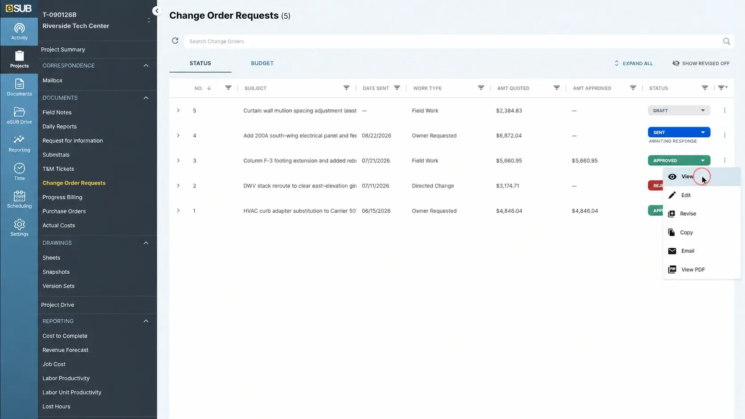Screen dimensions: 745x419
Task: Open Project Summary
Action: pos(63,49)
